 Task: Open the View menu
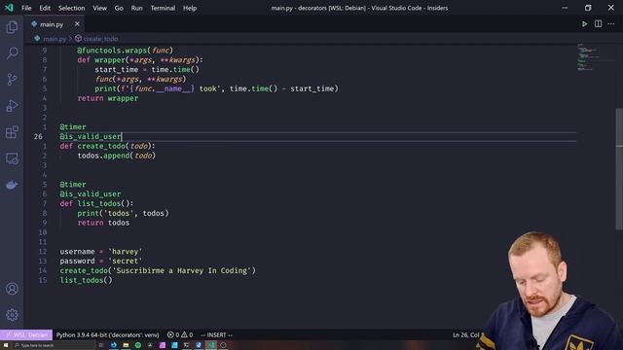click(x=99, y=8)
